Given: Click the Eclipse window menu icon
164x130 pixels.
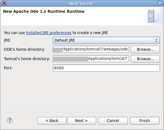Looking at the screenshot, I should point(4,3).
